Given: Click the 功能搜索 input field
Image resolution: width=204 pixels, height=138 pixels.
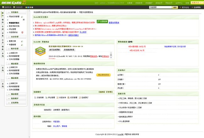Looking at the screenshot, I should [x=161, y=8].
